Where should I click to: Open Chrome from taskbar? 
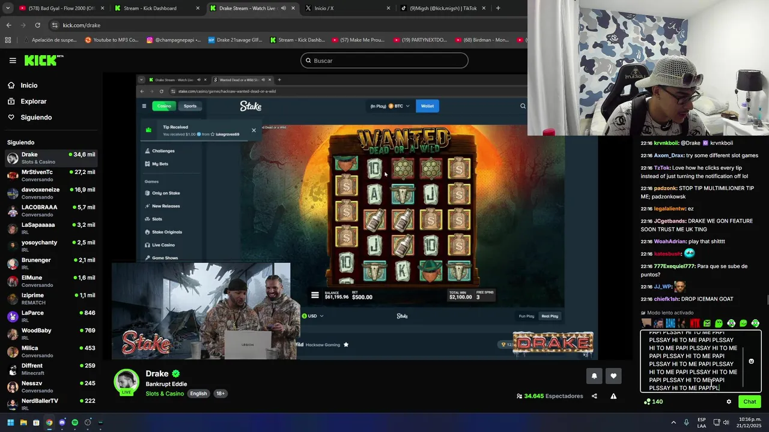49,422
